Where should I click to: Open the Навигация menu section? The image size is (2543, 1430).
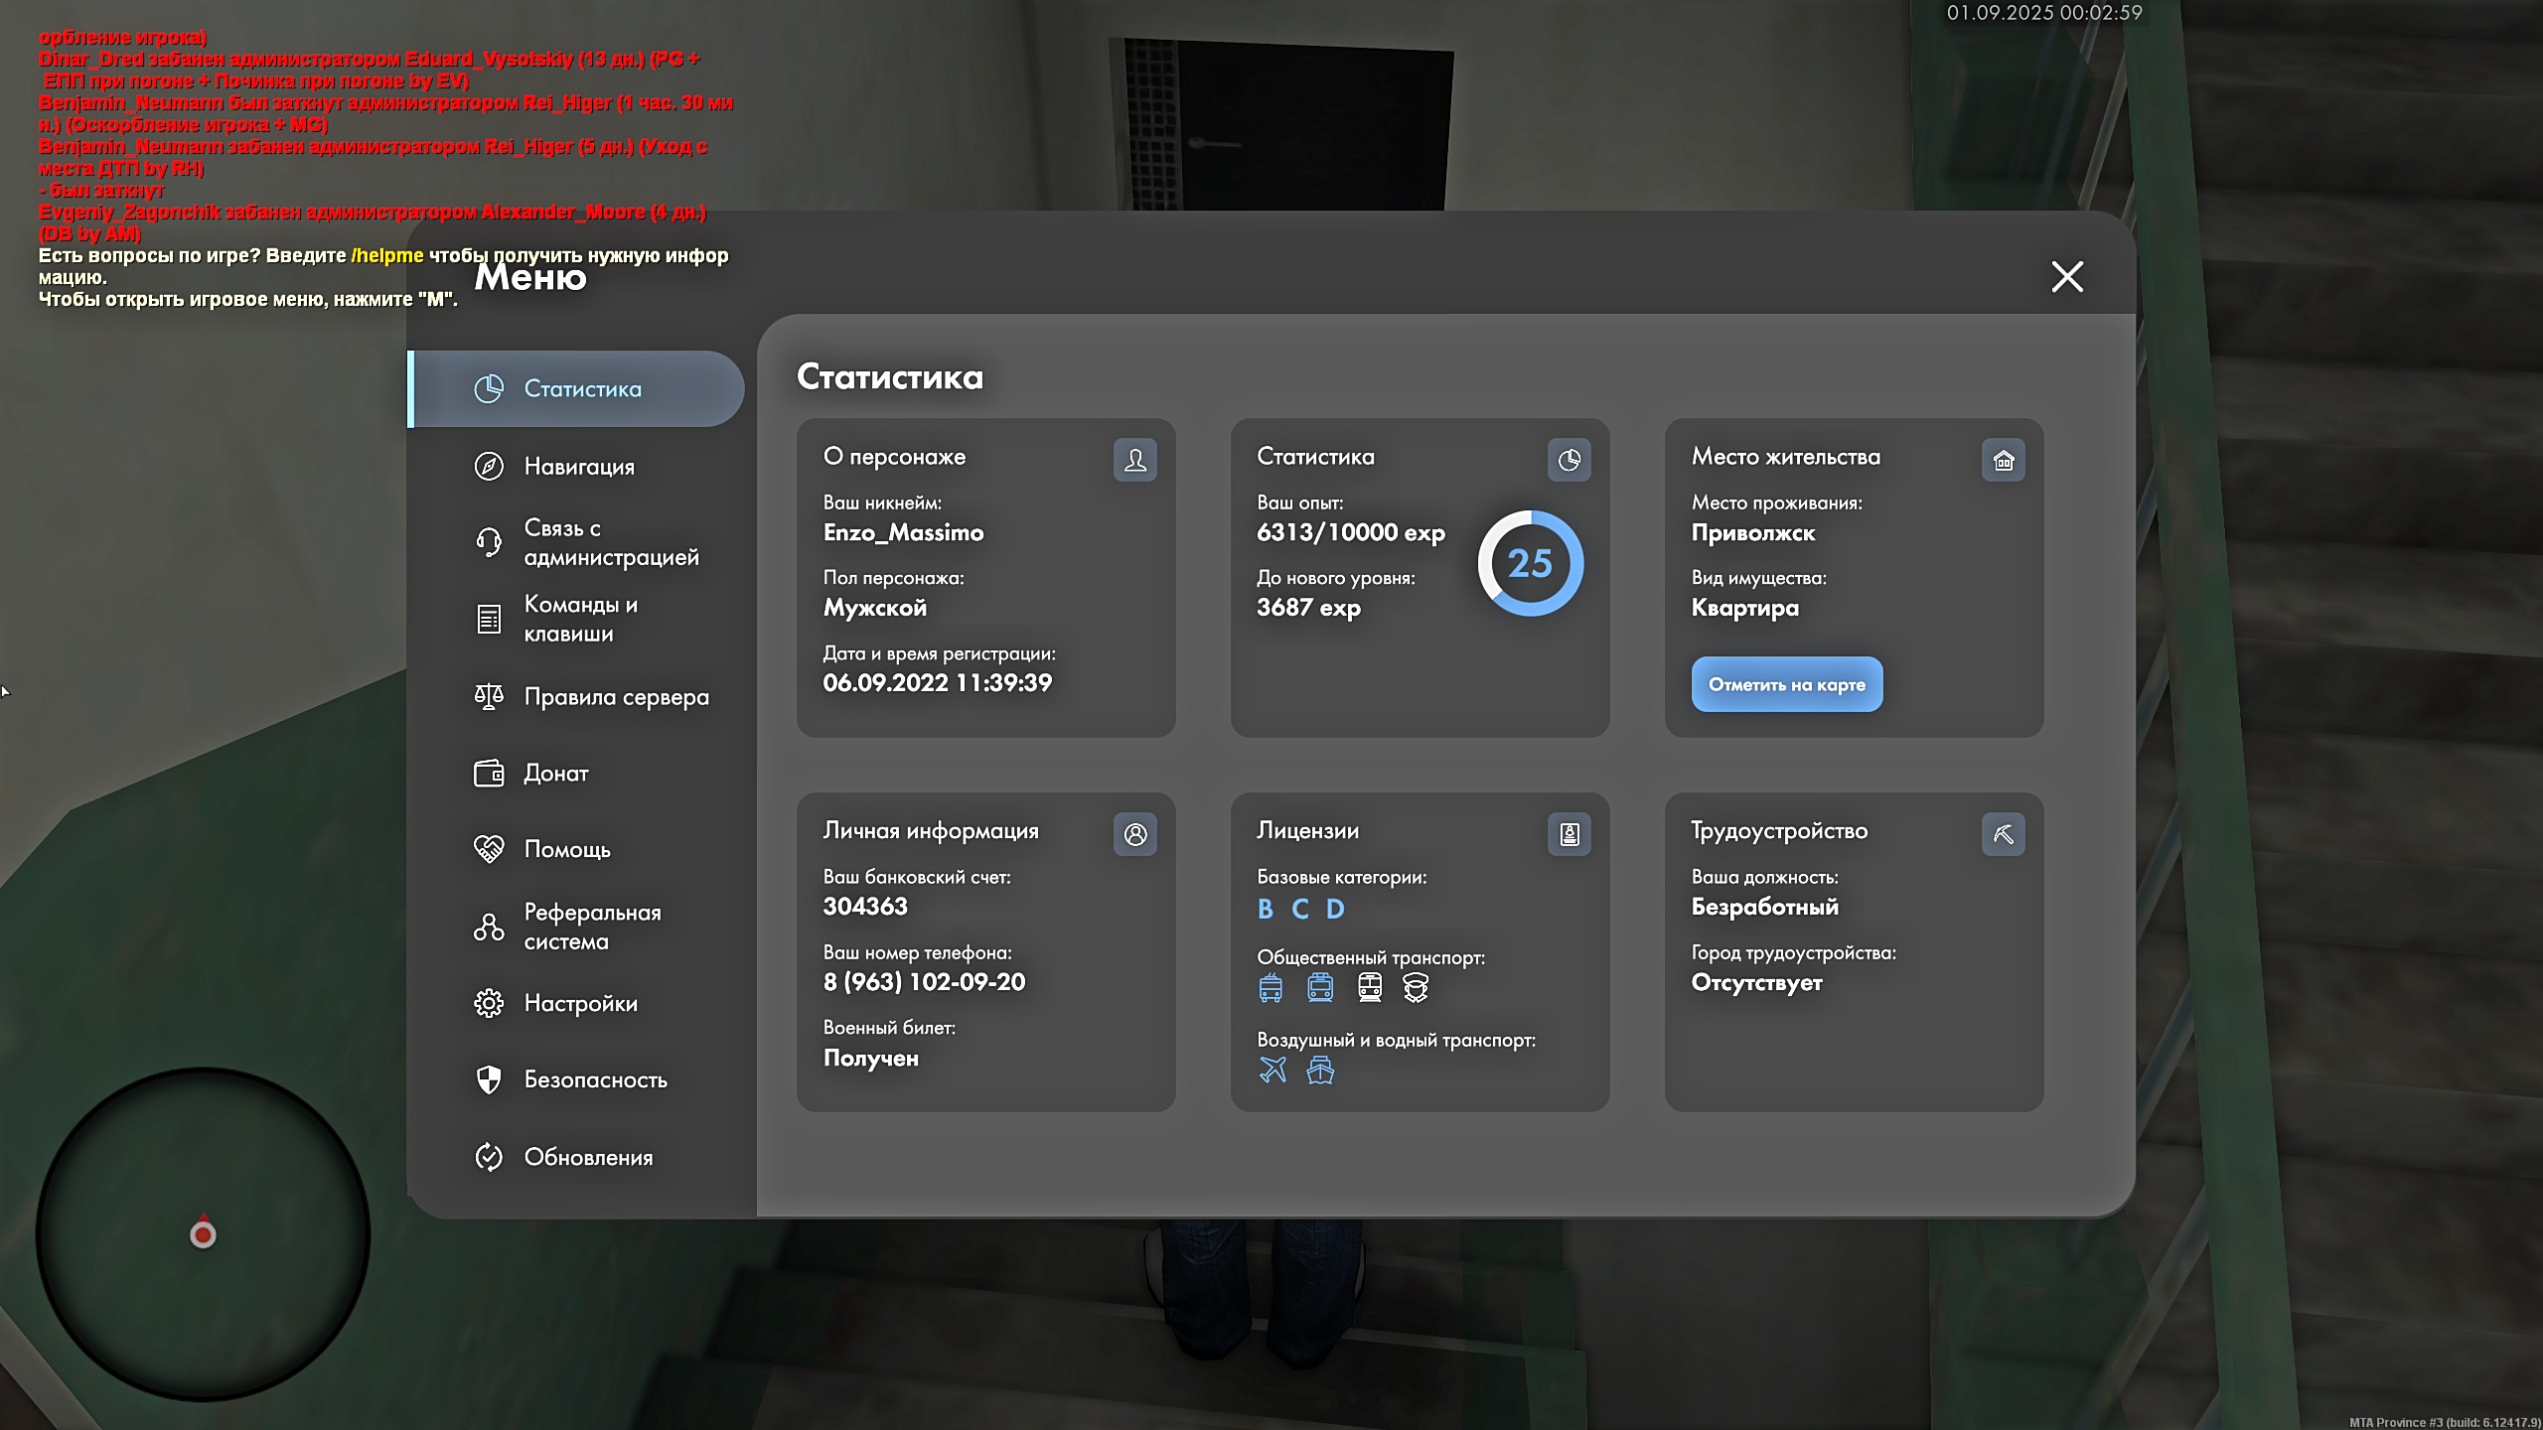(578, 466)
